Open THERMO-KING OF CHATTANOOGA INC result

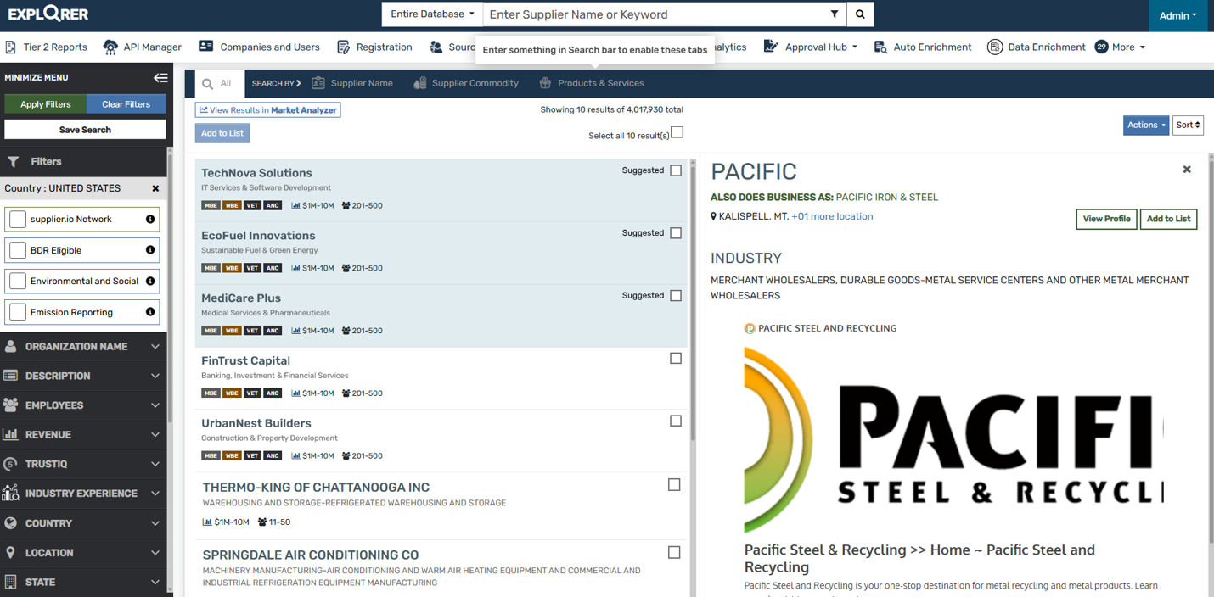(x=316, y=488)
